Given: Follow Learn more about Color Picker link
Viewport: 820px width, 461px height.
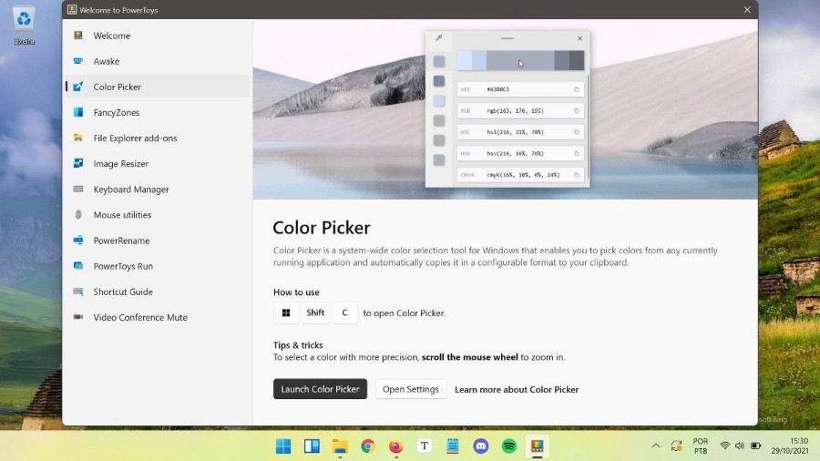Looking at the screenshot, I should coord(517,389).
